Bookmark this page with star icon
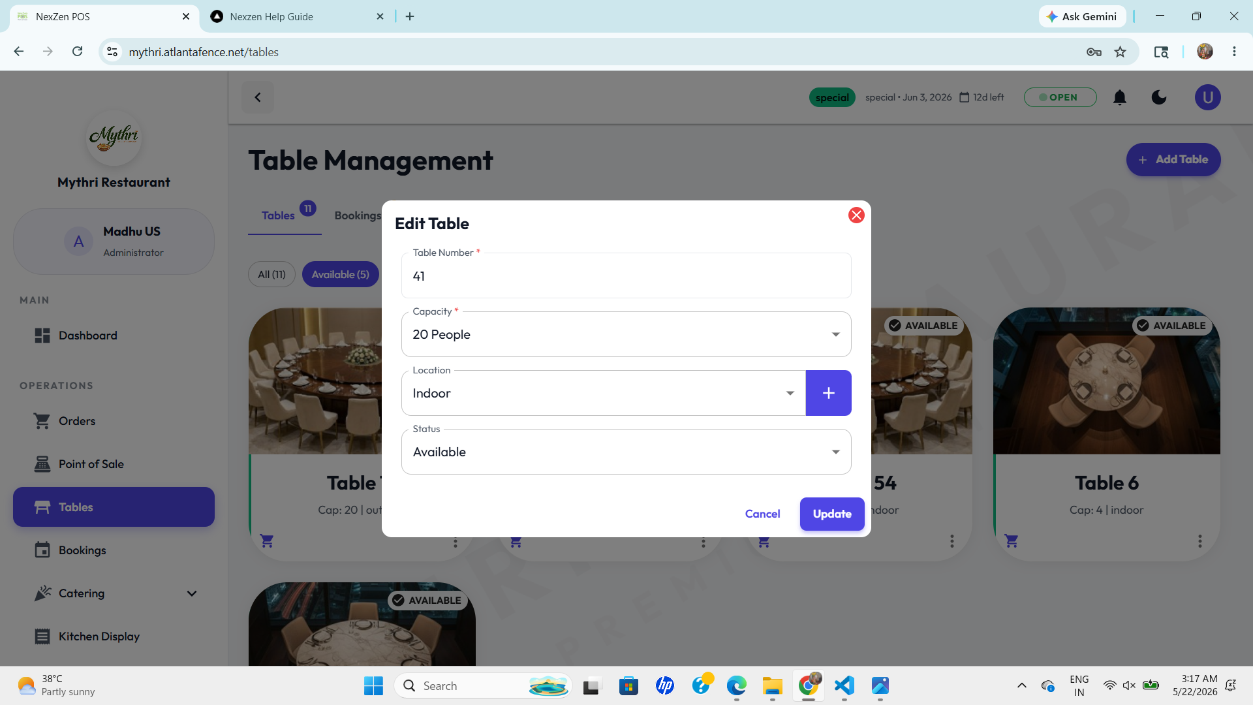 [1121, 52]
